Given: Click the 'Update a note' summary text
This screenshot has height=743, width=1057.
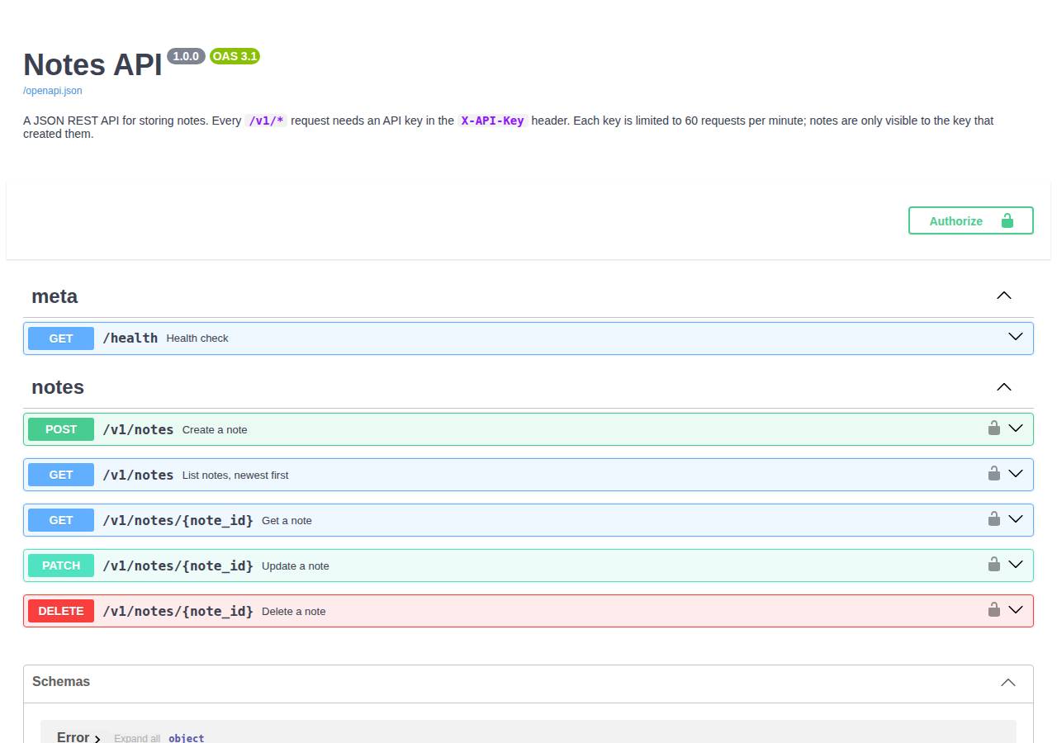Looking at the screenshot, I should pos(296,566).
